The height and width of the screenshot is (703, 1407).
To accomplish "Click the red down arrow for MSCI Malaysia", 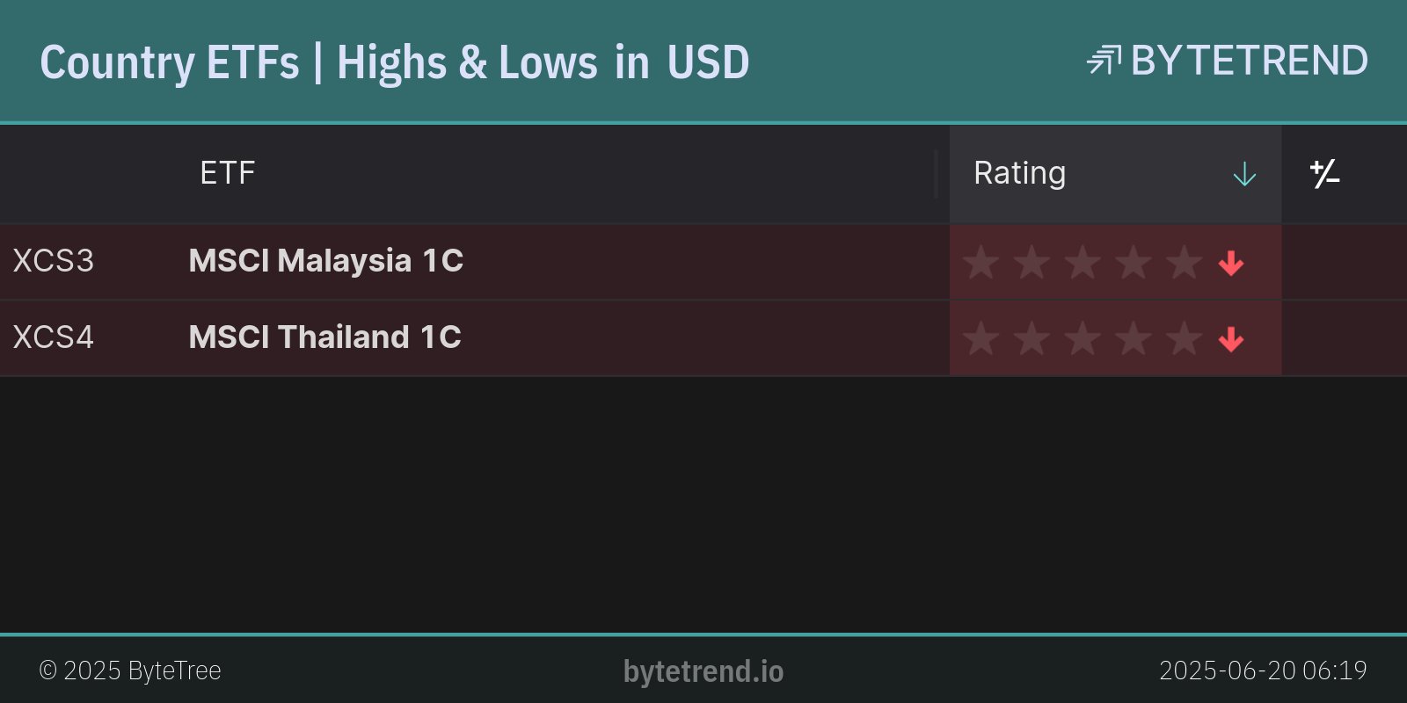I will tap(1231, 263).
